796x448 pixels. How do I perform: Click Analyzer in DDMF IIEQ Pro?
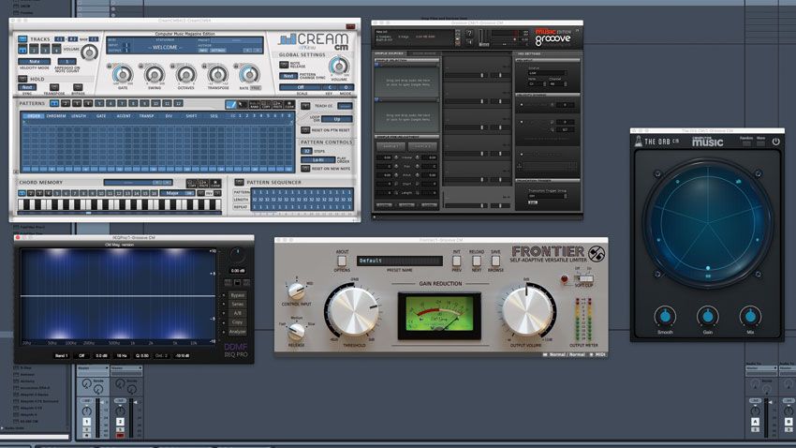tap(237, 332)
